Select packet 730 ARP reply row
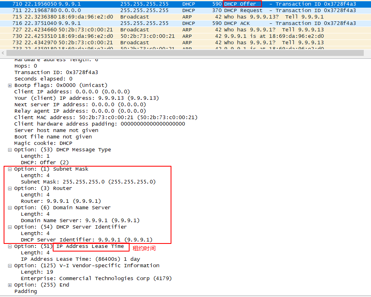 tap(185, 36)
